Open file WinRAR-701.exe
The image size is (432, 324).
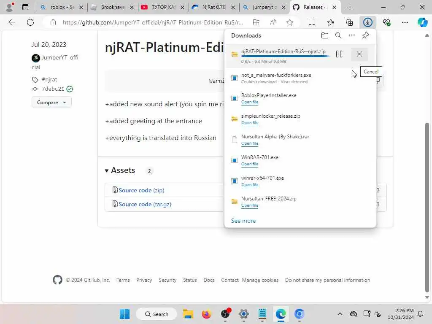pos(250,164)
